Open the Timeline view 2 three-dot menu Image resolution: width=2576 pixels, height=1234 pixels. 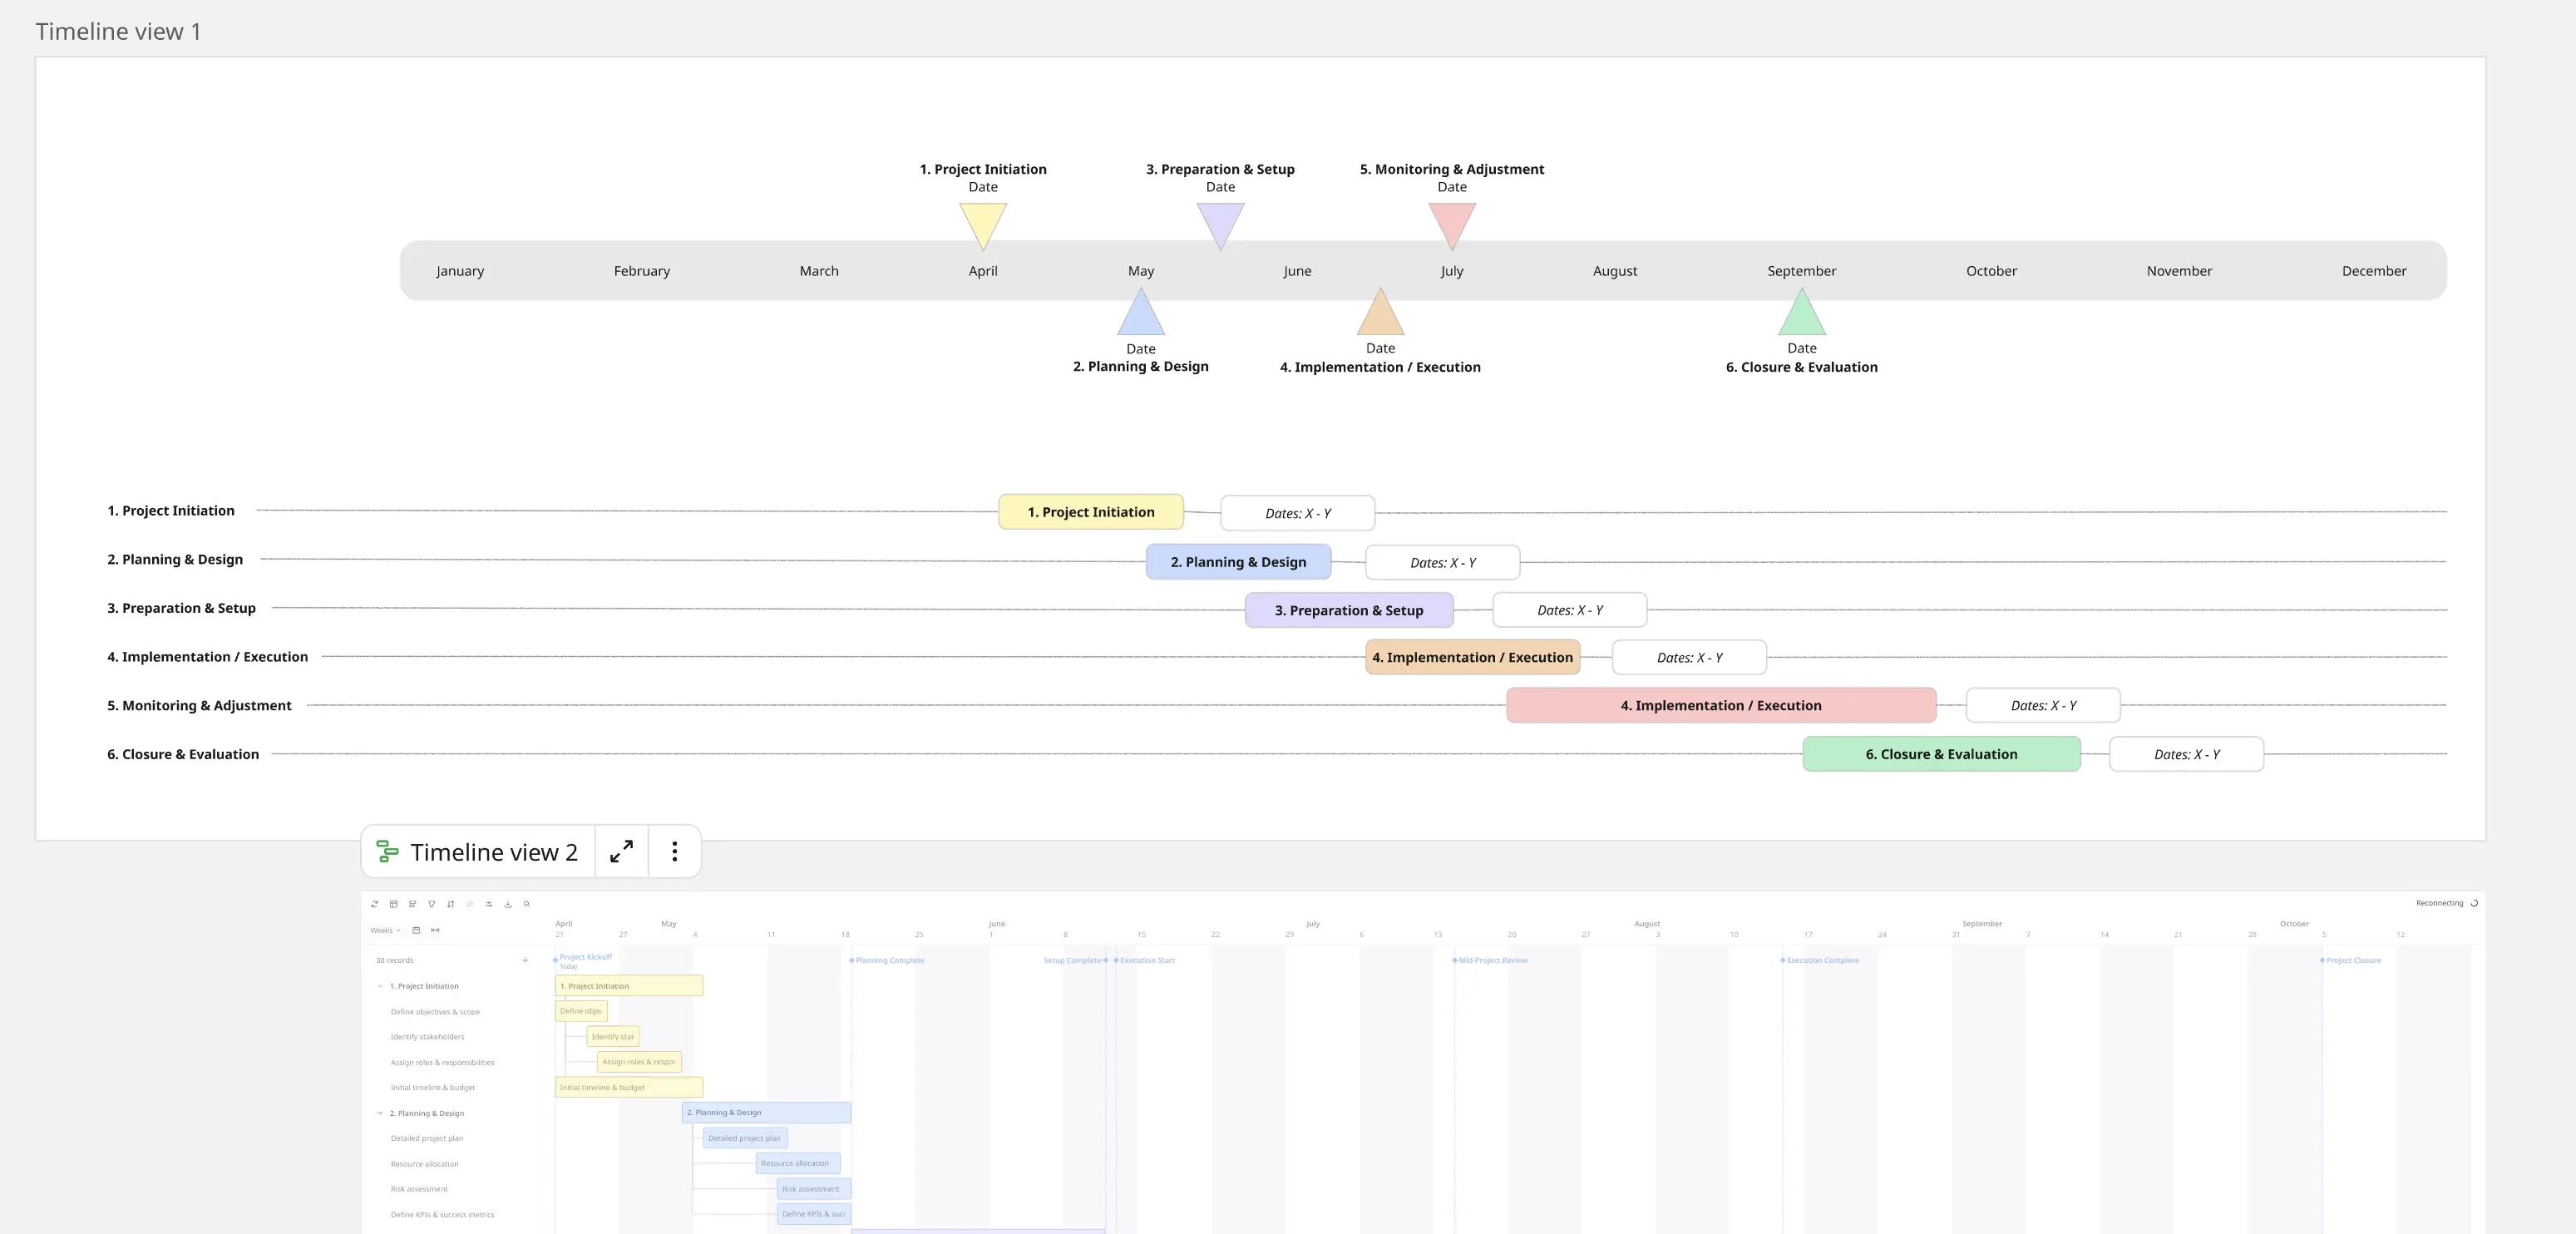coord(675,851)
